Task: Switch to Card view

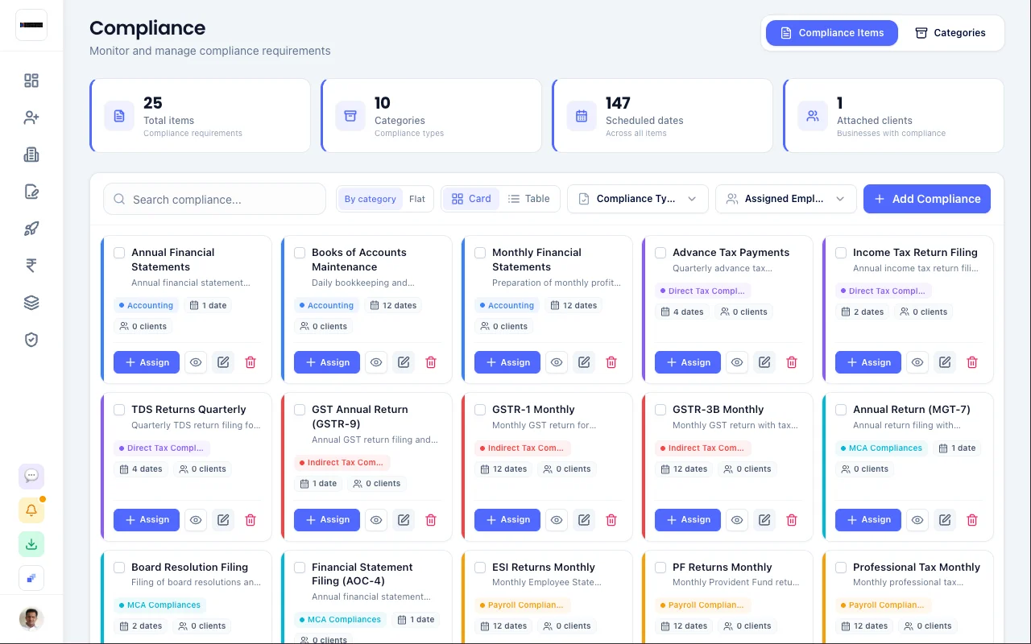Action: click(471, 199)
